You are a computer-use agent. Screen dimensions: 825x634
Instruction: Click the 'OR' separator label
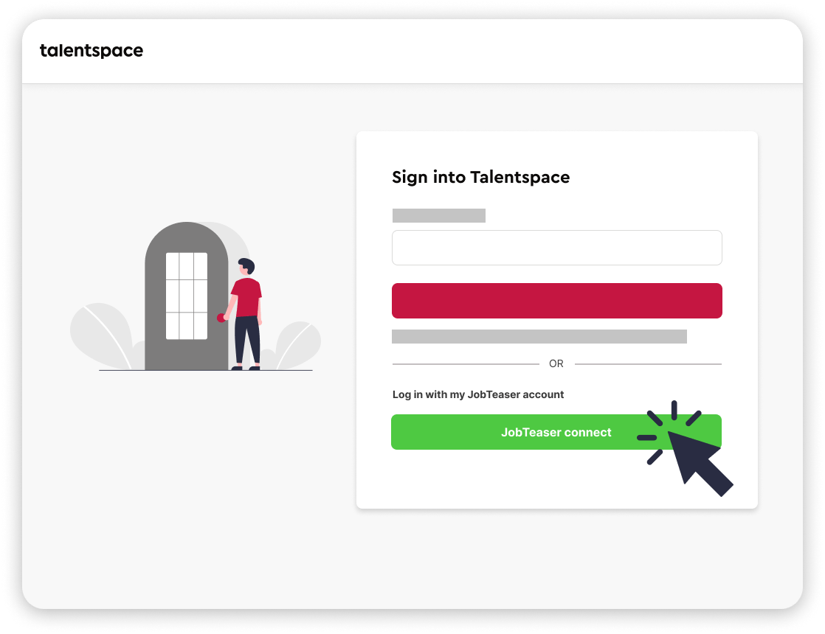(556, 363)
